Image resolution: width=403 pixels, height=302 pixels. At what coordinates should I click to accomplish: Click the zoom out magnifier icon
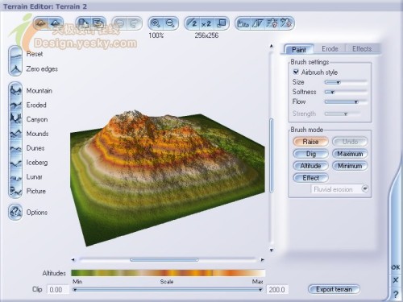coord(170,23)
